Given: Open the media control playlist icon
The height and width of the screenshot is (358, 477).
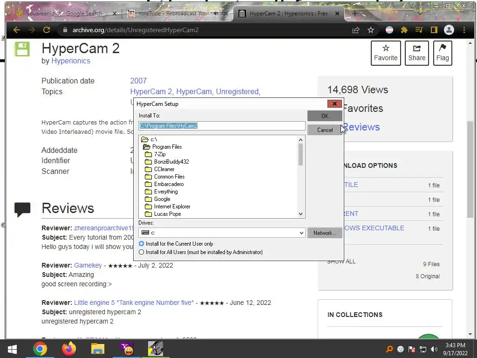Looking at the screenshot, I should tap(419, 30).
